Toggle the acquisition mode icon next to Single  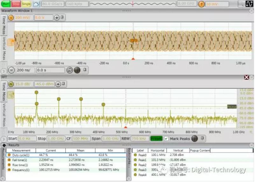click(x=36, y=4)
